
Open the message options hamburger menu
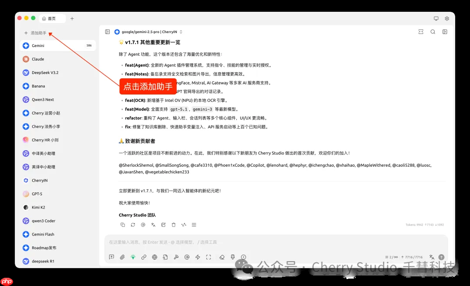tap(194, 225)
